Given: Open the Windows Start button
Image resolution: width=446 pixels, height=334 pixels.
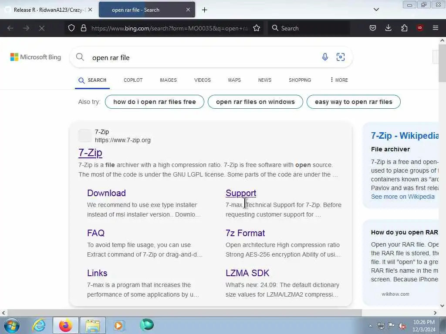Looking at the screenshot, I should [x=11, y=325].
